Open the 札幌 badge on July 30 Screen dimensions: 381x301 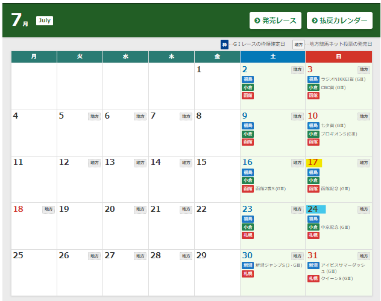(248, 273)
